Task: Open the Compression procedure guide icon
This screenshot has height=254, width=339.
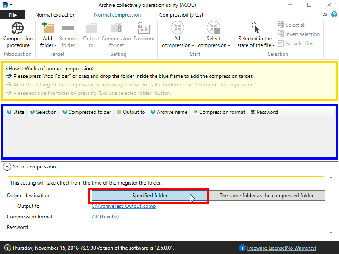Action: click(18, 29)
